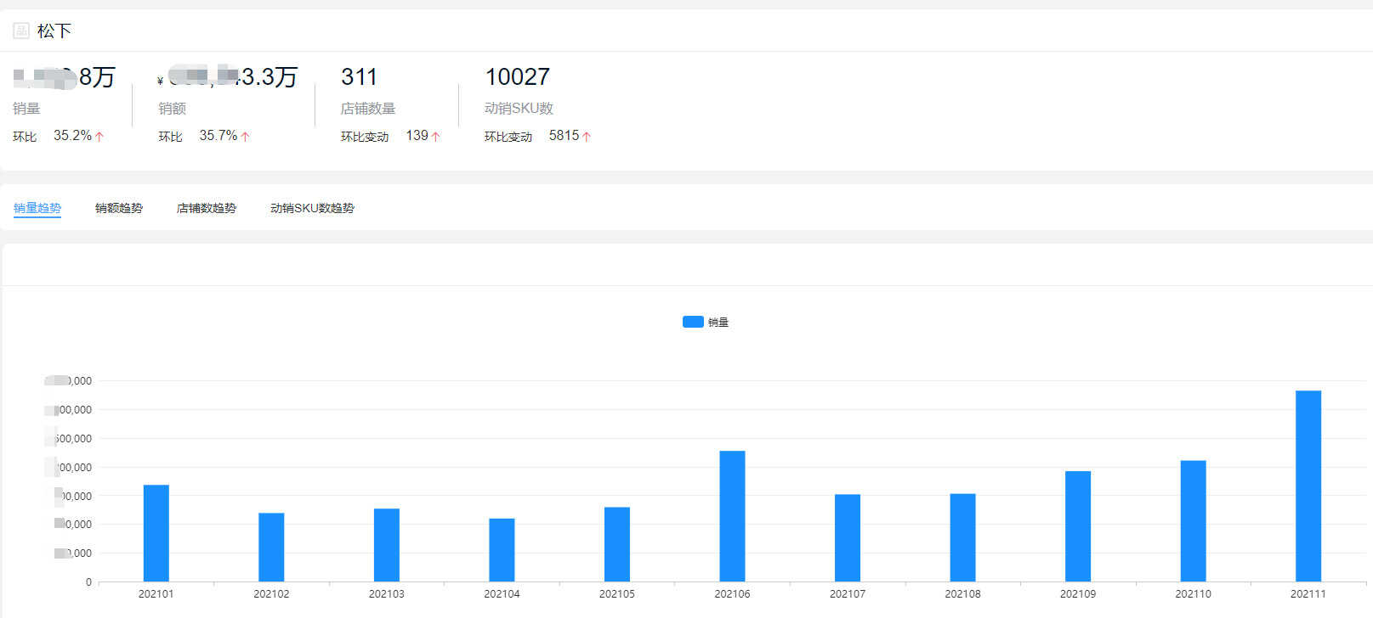Click the 松下 brand title

click(54, 31)
